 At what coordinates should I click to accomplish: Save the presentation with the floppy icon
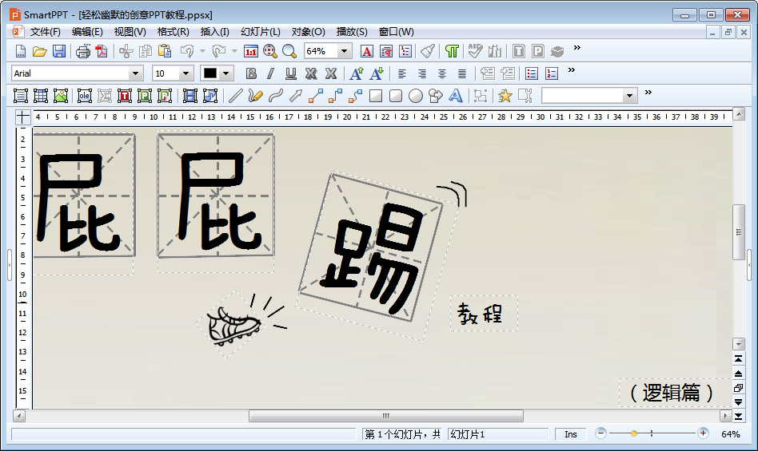point(59,51)
